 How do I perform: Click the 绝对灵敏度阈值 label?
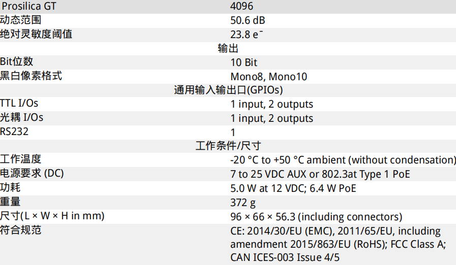pyautogui.click(x=36, y=35)
